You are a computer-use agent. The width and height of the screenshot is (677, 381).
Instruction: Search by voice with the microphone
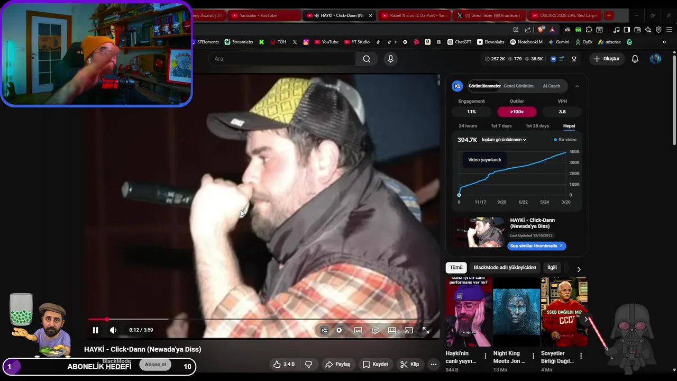point(390,59)
